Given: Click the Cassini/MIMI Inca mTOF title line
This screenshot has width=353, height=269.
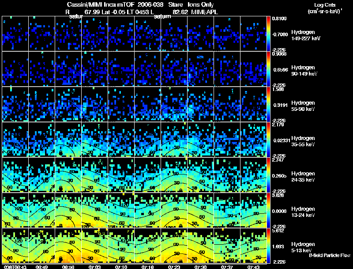Looking at the screenshot, I should (x=140, y=4).
